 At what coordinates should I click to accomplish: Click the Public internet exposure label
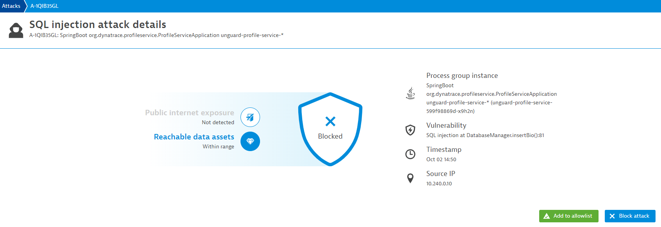190,113
